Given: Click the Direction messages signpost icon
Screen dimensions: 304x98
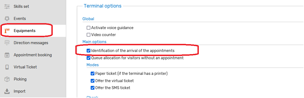Looking at the screenshot, I should (x=7, y=43).
